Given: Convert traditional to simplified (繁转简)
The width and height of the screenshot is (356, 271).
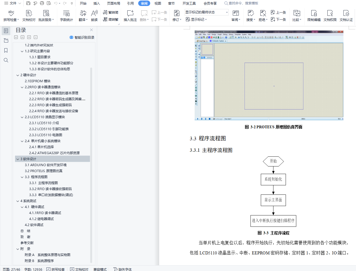Looking at the screenshot, I should (111, 12).
